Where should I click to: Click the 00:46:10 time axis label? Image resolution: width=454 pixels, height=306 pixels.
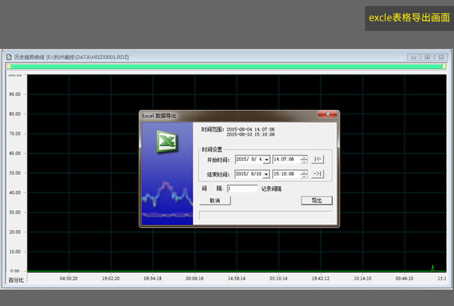pos(405,278)
